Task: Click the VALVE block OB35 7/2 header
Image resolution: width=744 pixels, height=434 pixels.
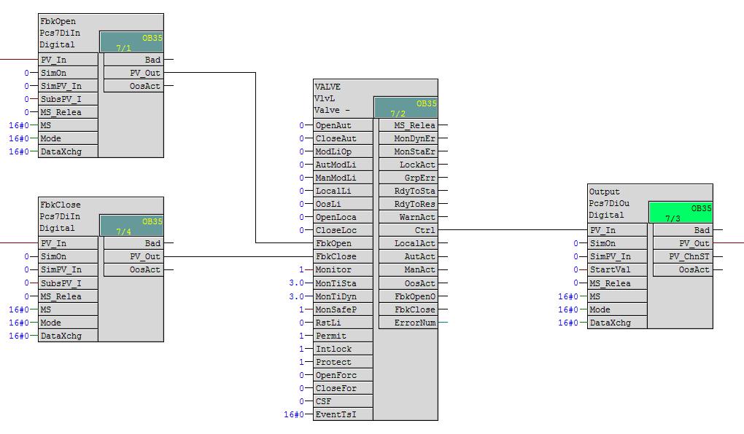Action: click(406, 108)
